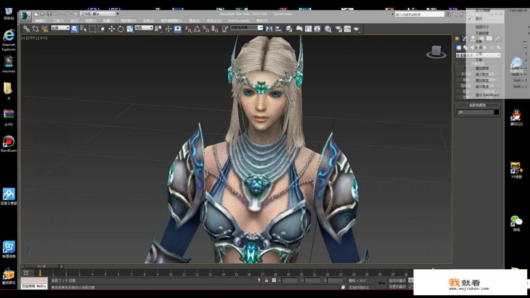
Task: Click the Use Pivot Point Center icon
Action: [x=158, y=28]
